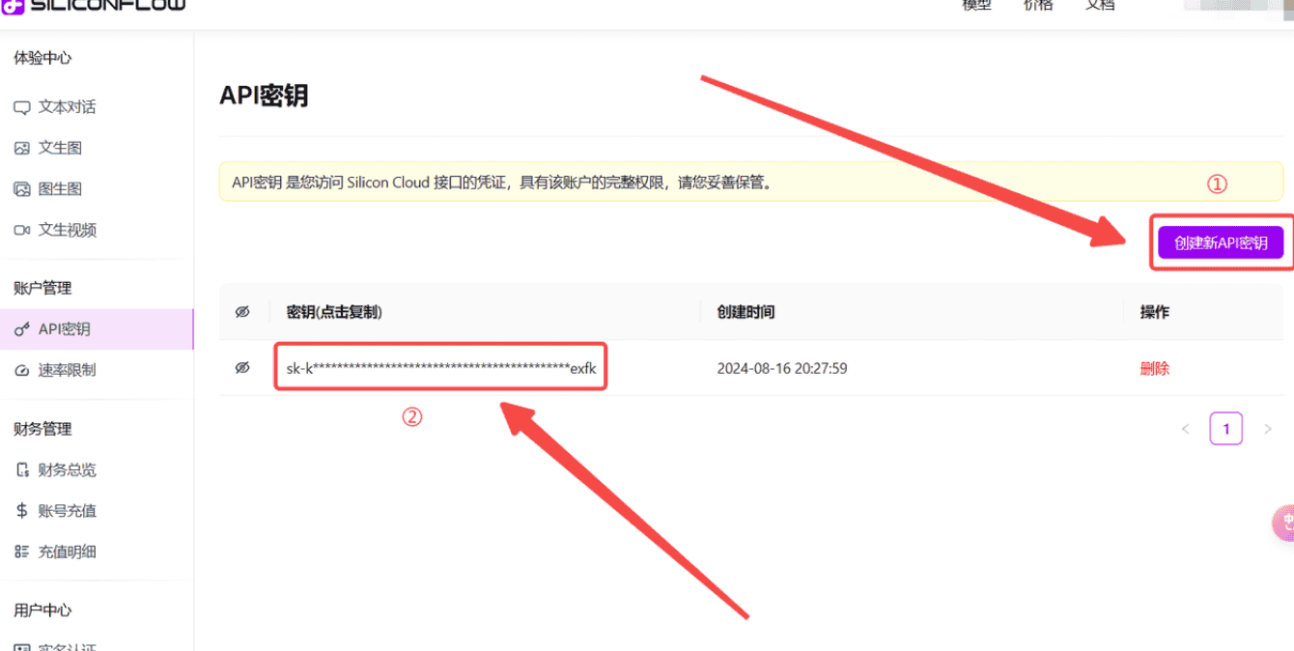Click the 用户中心 section heading
This screenshot has height=651, width=1294.
(x=42, y=610)
